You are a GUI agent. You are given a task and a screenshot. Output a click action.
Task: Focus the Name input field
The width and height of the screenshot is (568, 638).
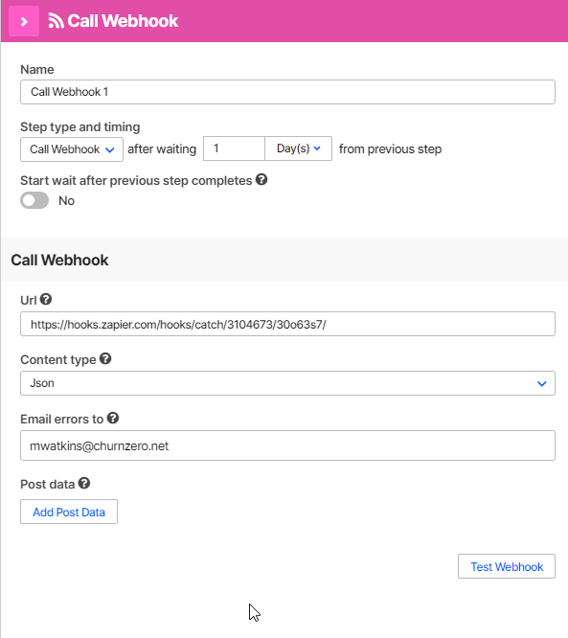(287, 92)
